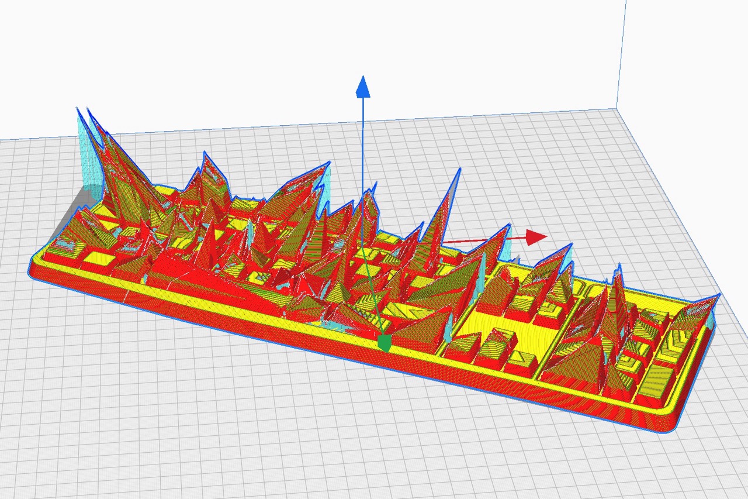Click the back-right corner of the build plate
The image size is (748, 499).
(616, 109)
